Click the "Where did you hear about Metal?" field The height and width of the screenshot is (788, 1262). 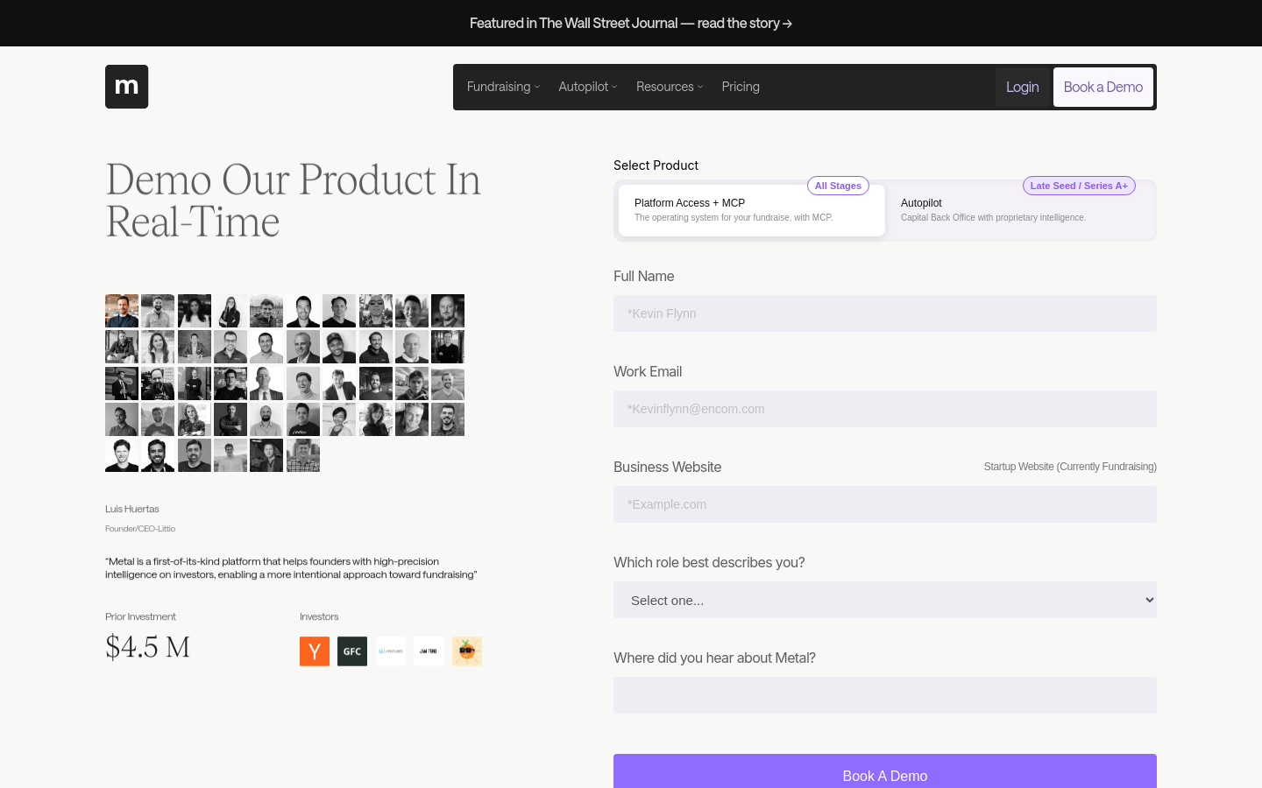click(x=885, y=695)
